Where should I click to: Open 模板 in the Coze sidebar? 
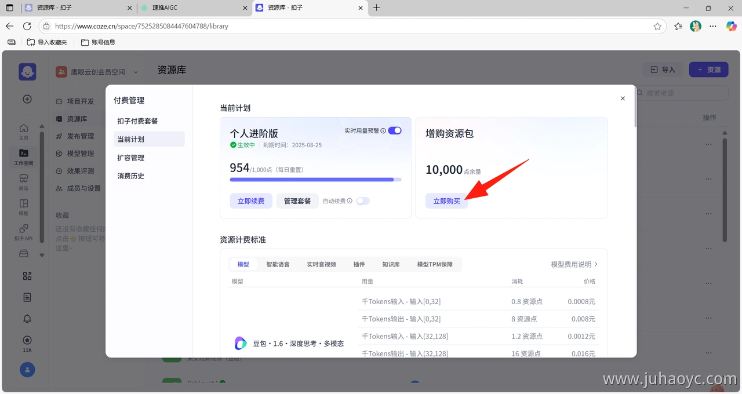click(x=24, y=207)
